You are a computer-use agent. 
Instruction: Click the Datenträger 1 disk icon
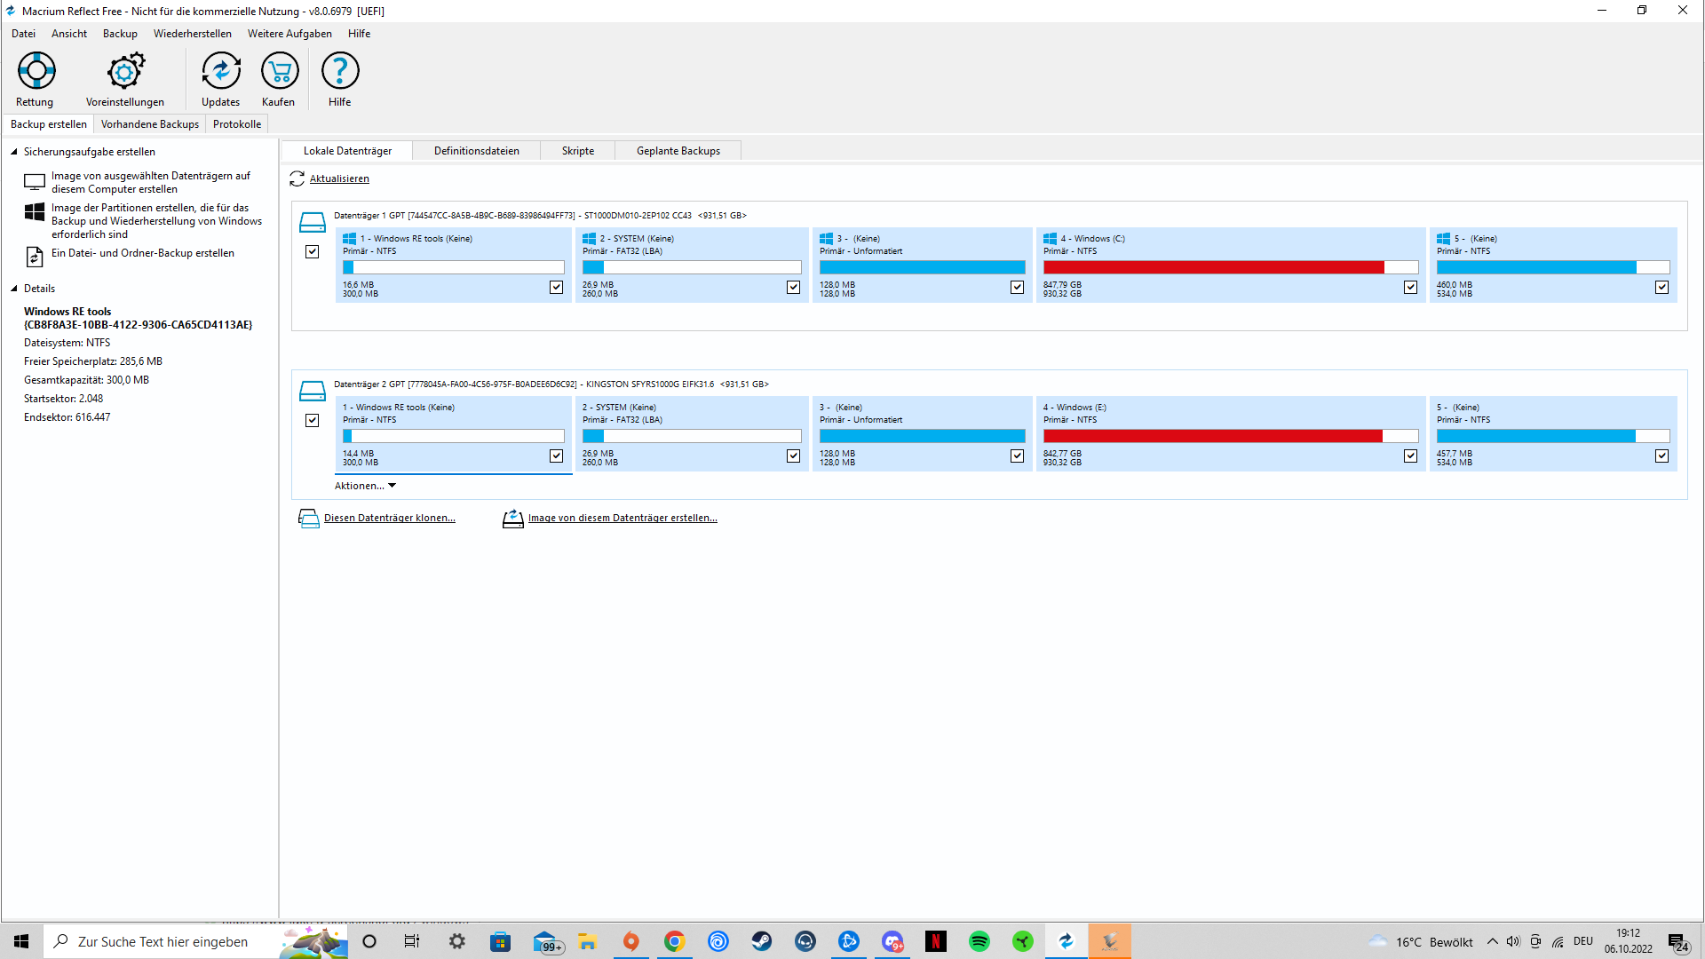(313, 222)
